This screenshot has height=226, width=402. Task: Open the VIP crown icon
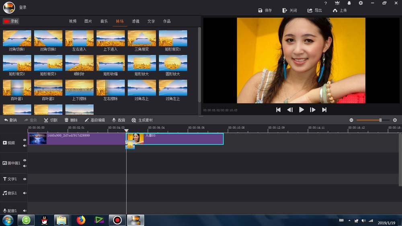click(337, 3)
